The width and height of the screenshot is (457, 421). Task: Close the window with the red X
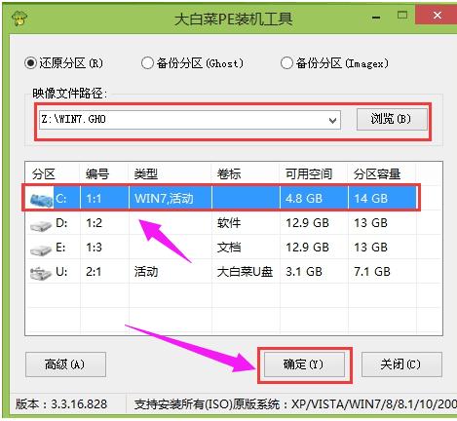[x=438, y=16]
